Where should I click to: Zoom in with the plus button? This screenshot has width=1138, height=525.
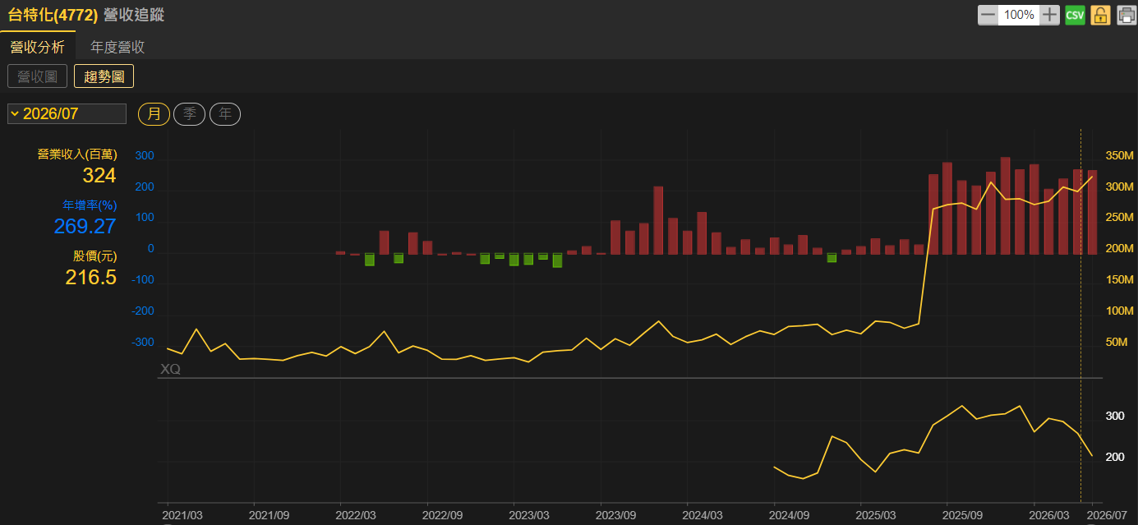tap(1049, 15)
